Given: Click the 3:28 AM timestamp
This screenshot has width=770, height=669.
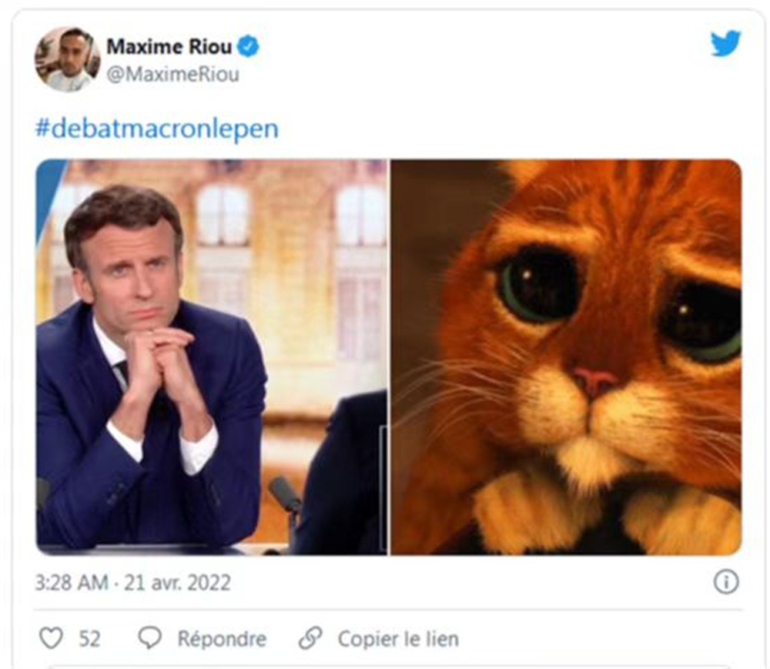Looking at the screenshot, I should click(x=72, y=583).
